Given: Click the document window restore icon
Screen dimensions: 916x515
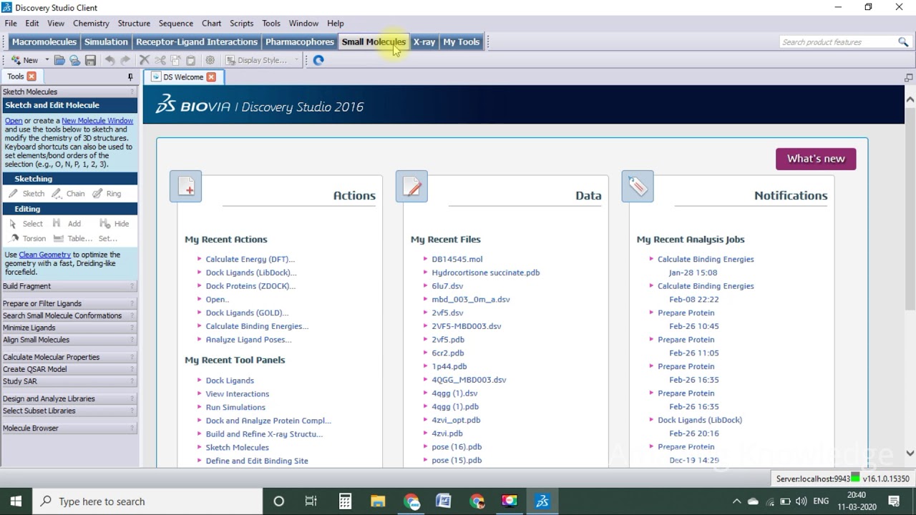Looking at the screenshot, I should (909, 77).
